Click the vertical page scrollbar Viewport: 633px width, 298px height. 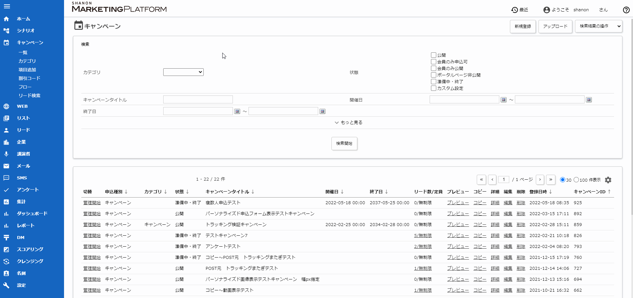pos(631,116)
